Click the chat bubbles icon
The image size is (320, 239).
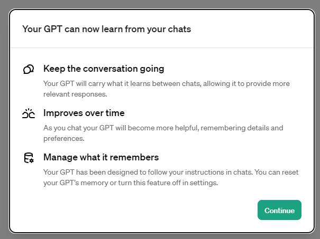pos(29,69)
